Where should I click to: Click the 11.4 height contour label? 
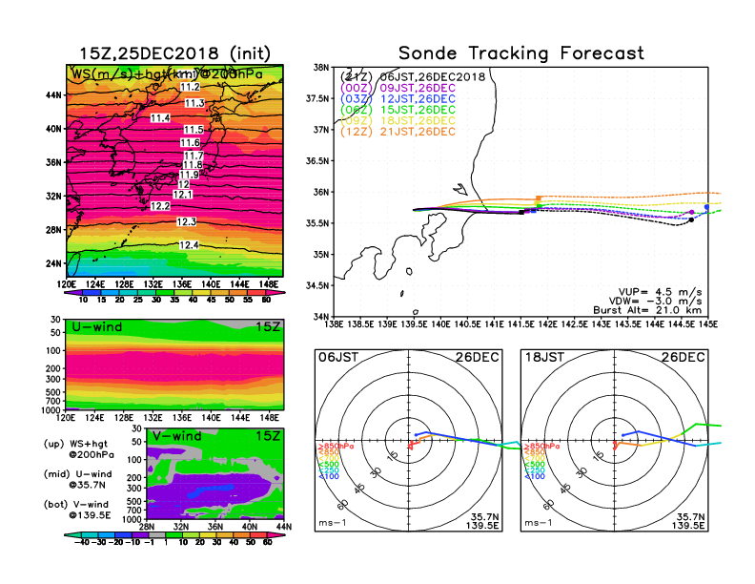(x=160, y=118)
